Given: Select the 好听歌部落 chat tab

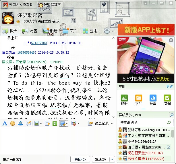Looking at the screenshot, I should pyautogui.click(x=50, y=5).
